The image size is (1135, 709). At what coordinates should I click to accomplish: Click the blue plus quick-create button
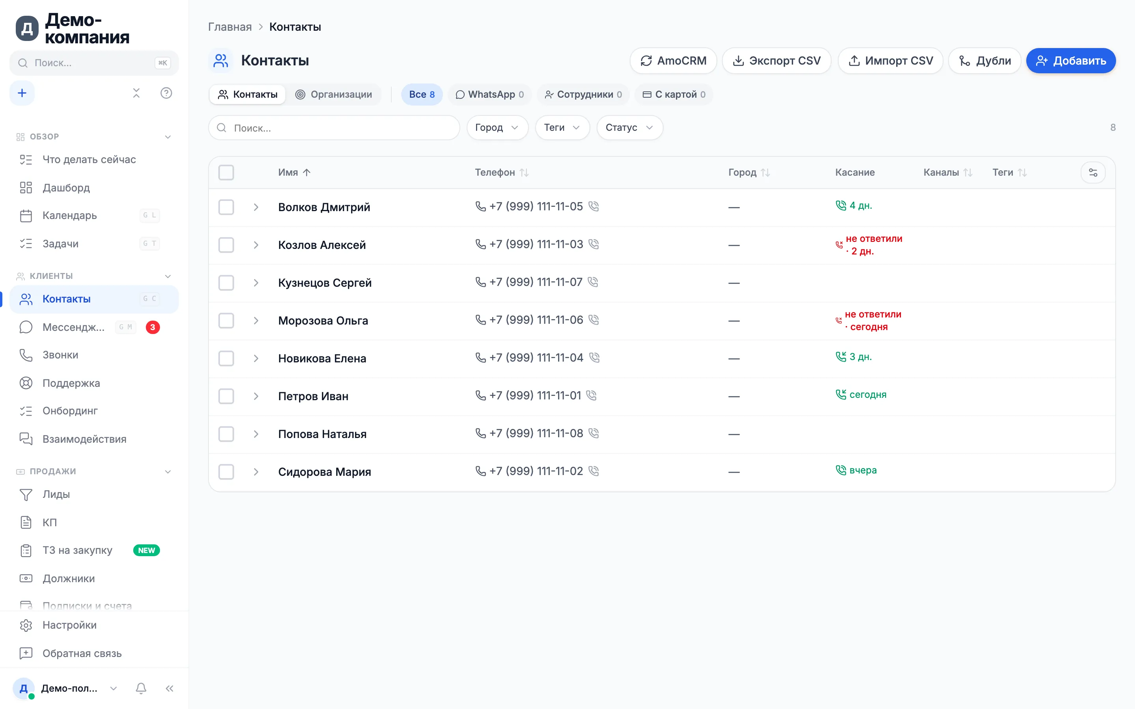pyautogui.click(x=22, y=93)
